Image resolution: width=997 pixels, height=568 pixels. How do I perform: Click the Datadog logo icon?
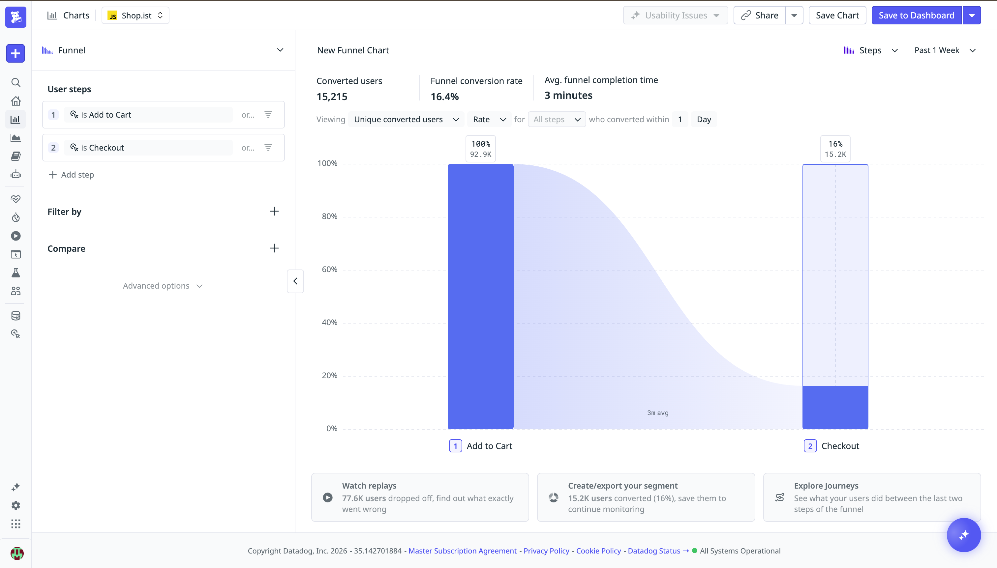[x=15, y=17]
